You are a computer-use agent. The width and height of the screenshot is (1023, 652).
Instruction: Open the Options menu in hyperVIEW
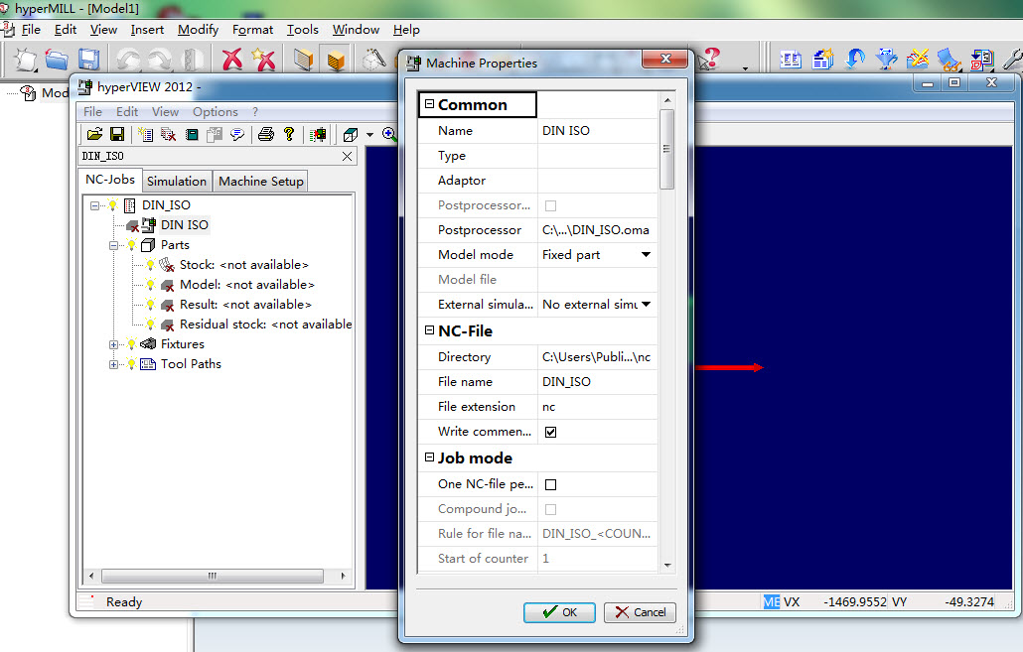pos(216,111)
